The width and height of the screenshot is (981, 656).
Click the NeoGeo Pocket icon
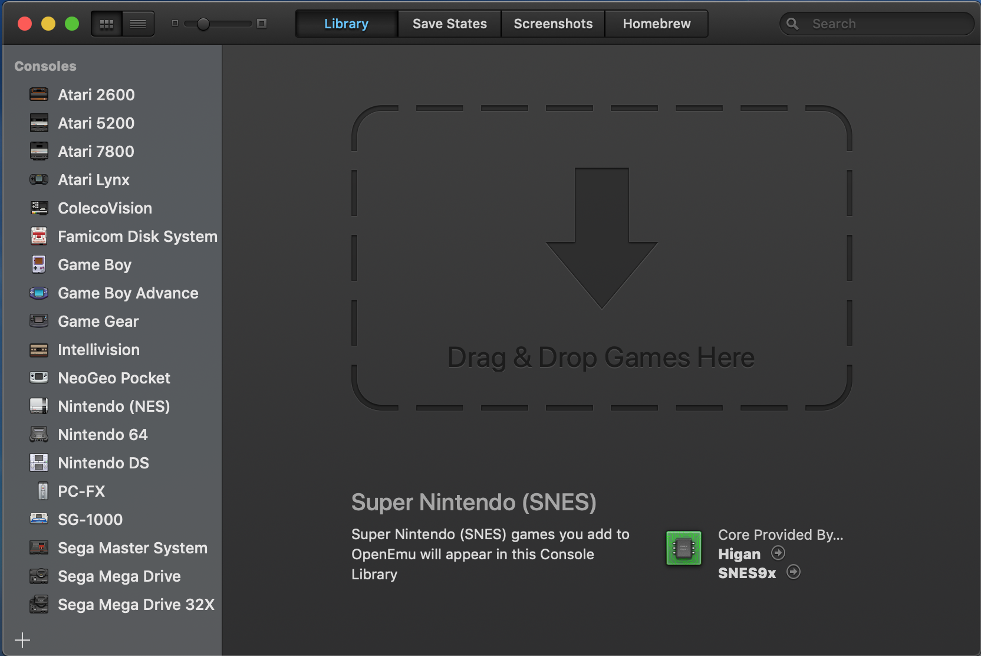coord(39,378)
